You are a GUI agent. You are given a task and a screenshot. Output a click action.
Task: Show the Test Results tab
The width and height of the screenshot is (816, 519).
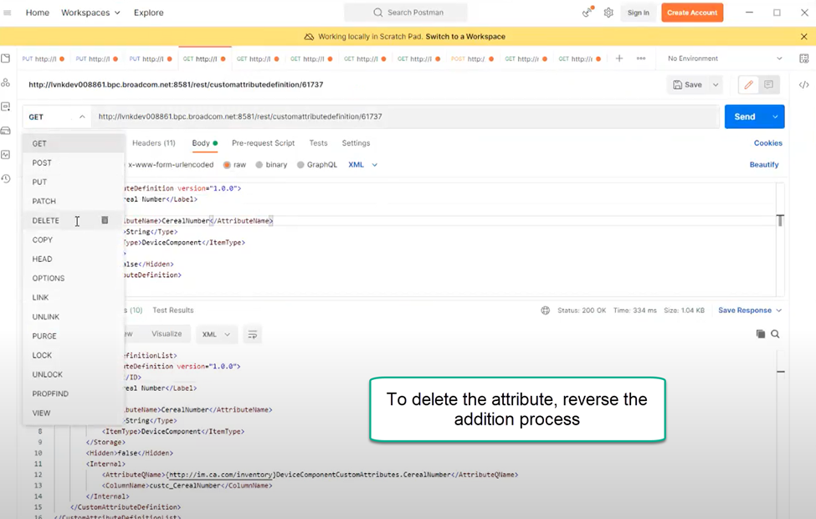[172, 311]
